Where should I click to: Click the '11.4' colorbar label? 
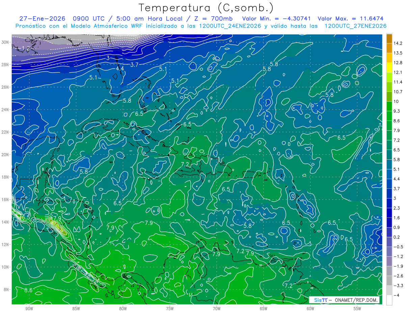pyautogui.click(x=398, y=82)
